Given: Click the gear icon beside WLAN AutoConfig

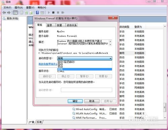Looking at the screenshot, I should pyautogui.click(x=74, y=113).
